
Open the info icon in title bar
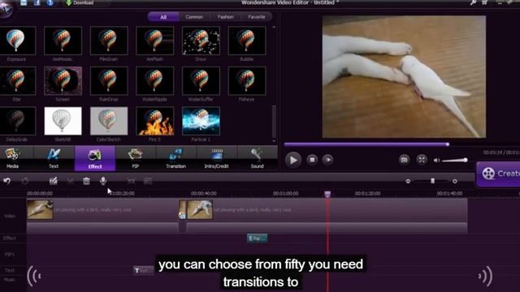point(50,2)
